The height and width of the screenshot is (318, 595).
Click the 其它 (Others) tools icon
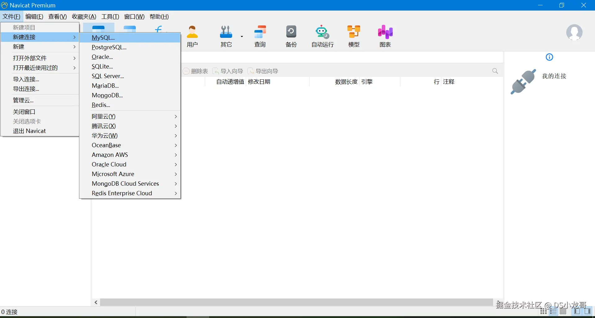[226, 36]
